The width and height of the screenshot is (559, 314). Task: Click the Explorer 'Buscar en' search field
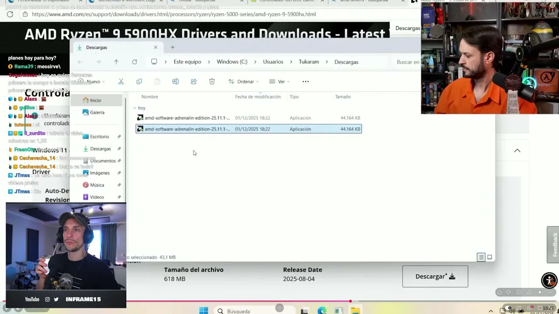click(408, 62)
